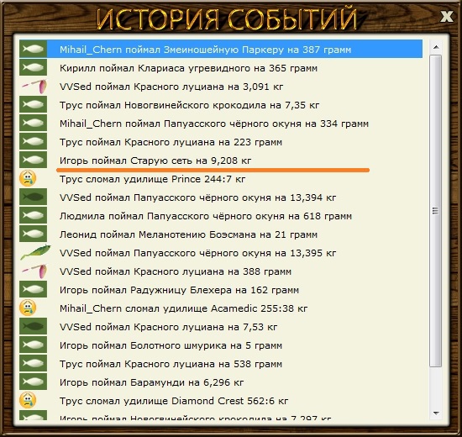The width and height of the screenshot is (462, 437).
Task: Click the scrollbar up arrow
Action: (436, 47)
